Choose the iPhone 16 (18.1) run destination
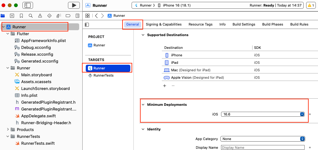Image resolution: width=318 pixels, height=150 pixels. click(x=174, y=5)
